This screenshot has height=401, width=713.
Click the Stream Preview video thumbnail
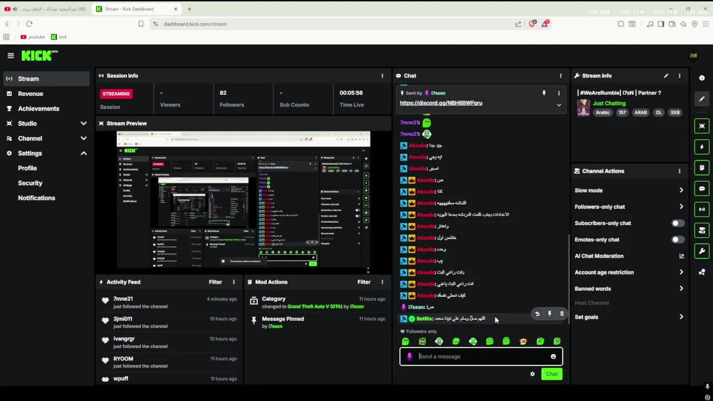point(243,202)
